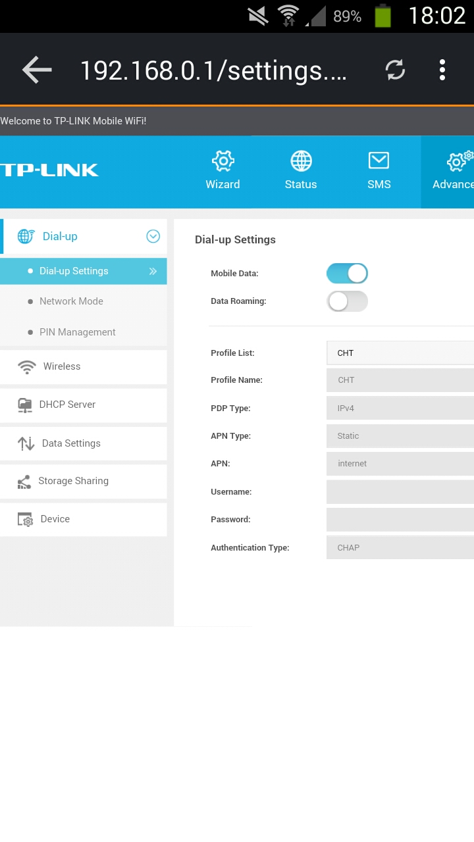Open the Wireless section

84,366
